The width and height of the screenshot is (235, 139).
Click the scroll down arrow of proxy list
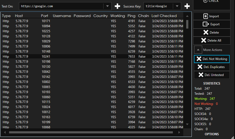click(x=187, y=124)
